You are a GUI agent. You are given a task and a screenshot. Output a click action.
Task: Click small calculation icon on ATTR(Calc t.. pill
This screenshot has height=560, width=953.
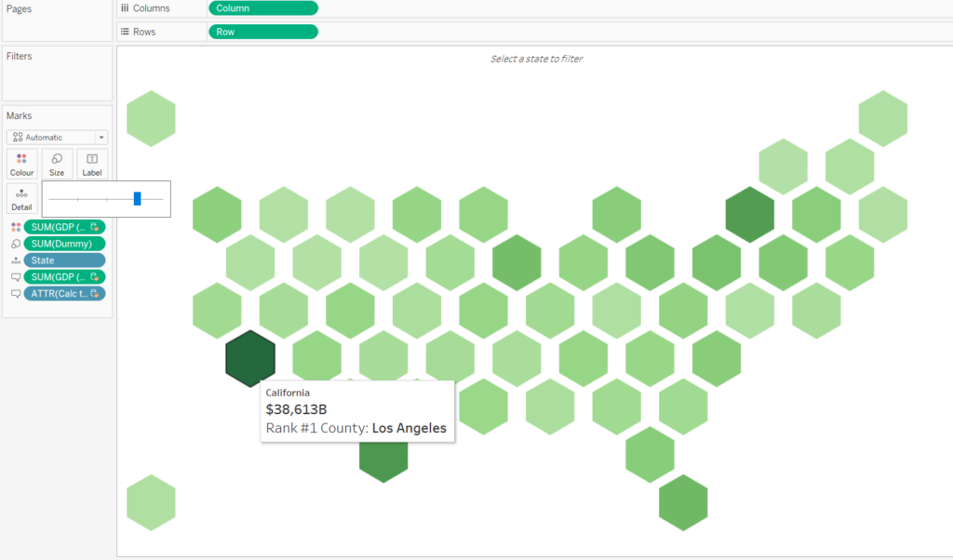pyautogui.click(x=94, y=293)
